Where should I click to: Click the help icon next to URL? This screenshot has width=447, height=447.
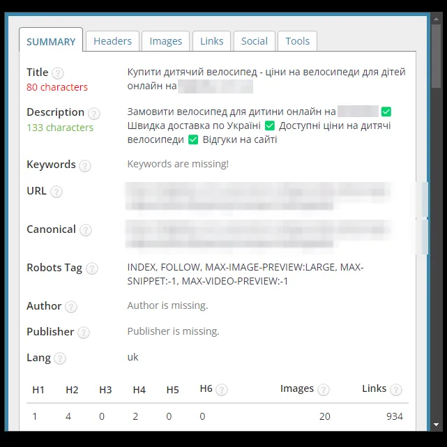point(56,192)
